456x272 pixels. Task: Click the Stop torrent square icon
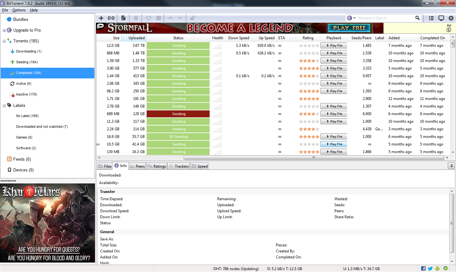click(159, 18)
